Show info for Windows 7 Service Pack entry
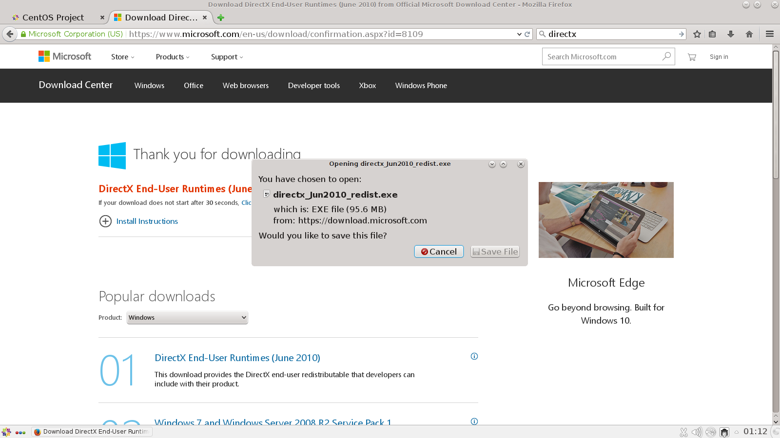780x438 pixels. 474,421
